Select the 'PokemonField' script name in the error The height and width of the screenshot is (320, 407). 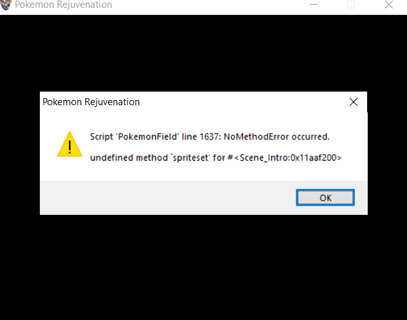[x=148, y=137]
